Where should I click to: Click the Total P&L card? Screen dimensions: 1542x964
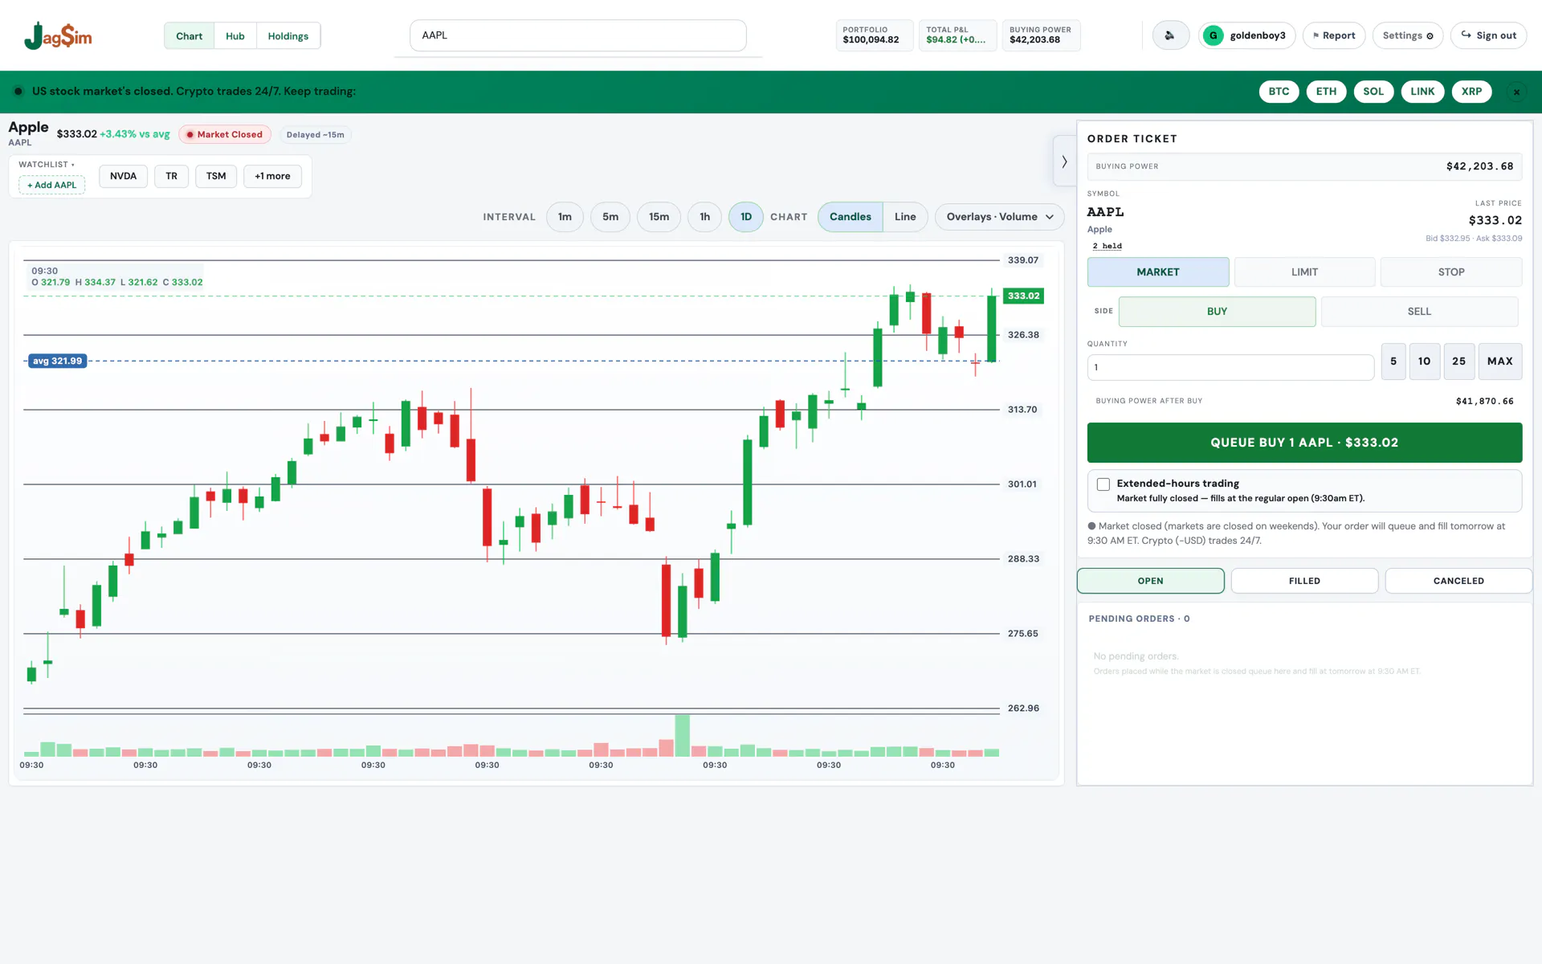957,35
